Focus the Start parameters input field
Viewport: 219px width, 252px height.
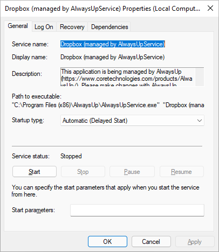pyautogui.click(x=137, y=210)
